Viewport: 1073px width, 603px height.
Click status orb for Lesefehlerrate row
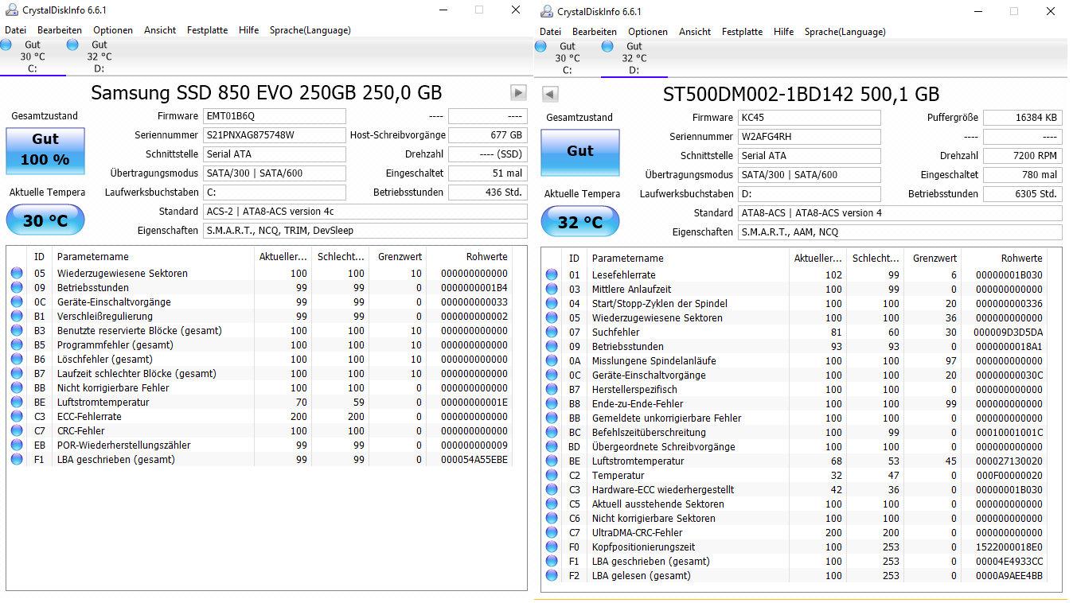pyautogui.click(x=552, y=274)
